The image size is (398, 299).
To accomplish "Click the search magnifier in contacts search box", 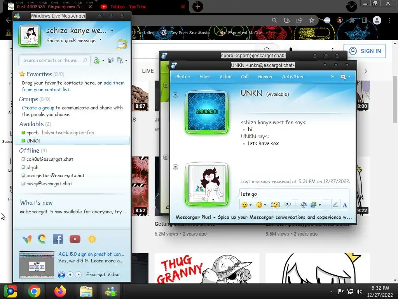I will point(85,60).
